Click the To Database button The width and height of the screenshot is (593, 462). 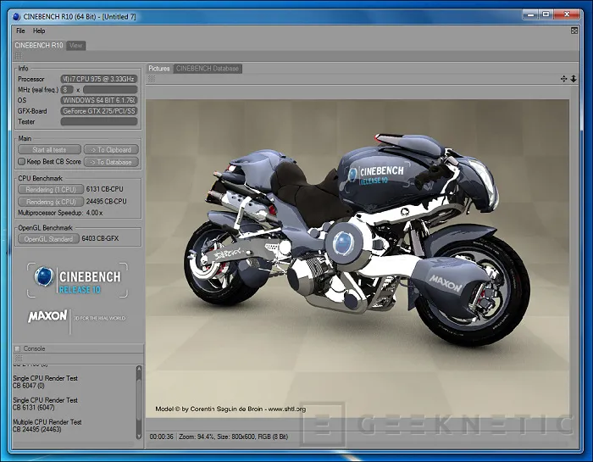tap(111, 162)
